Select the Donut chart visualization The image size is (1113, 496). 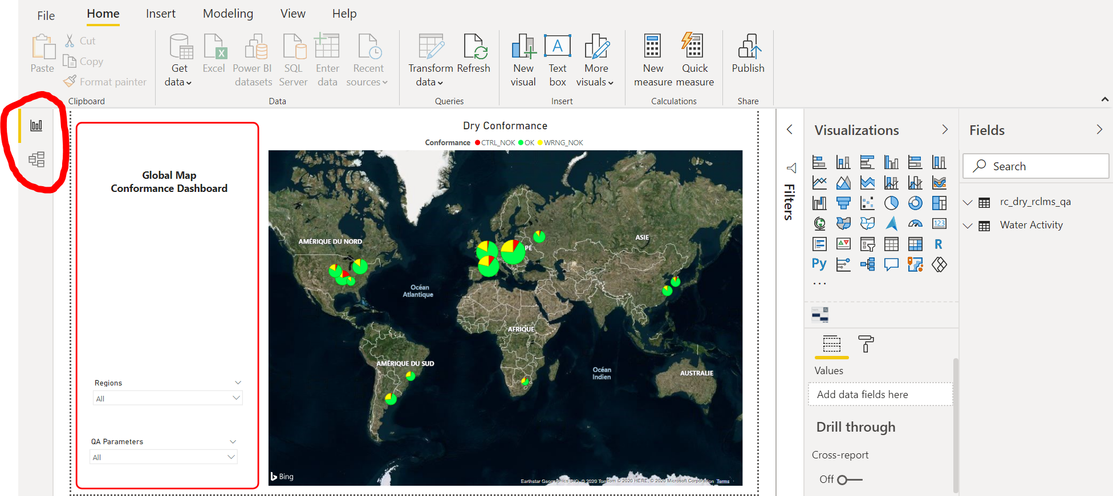(x=915, y=203)
